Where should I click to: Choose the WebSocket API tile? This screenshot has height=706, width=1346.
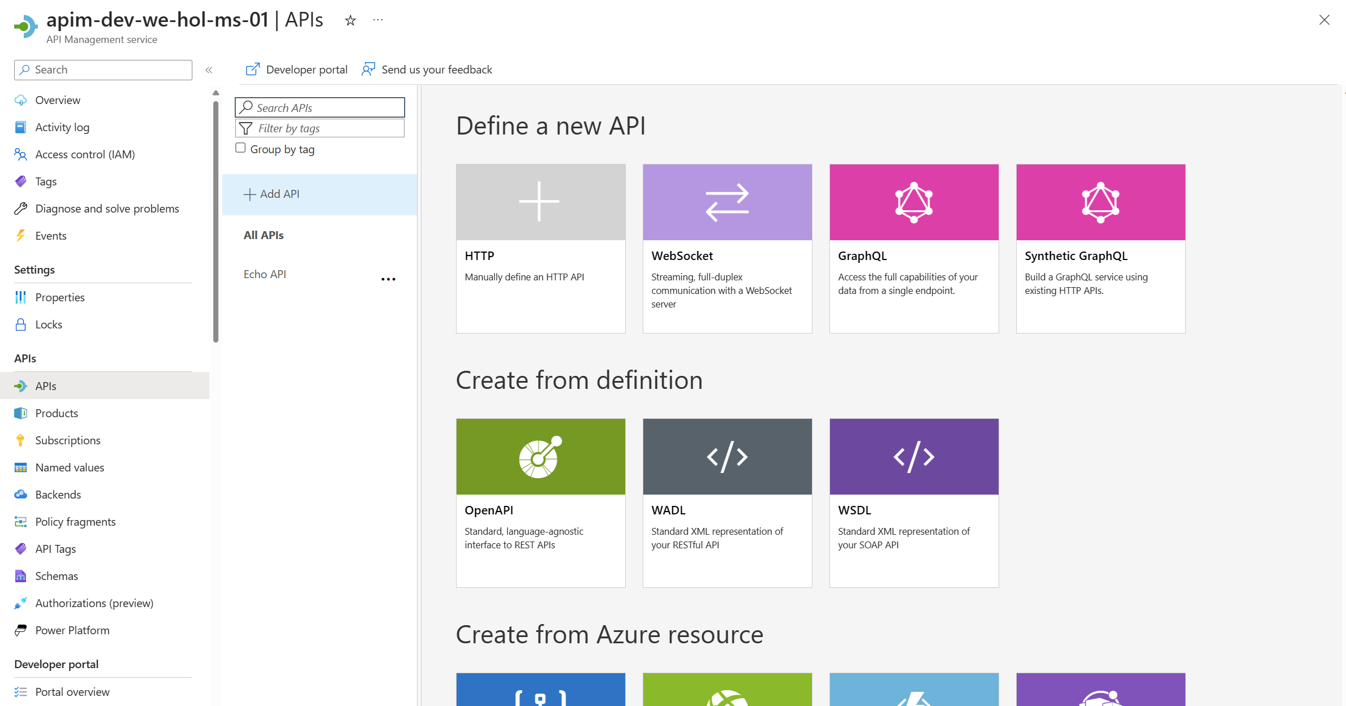(x=727, y=249)
